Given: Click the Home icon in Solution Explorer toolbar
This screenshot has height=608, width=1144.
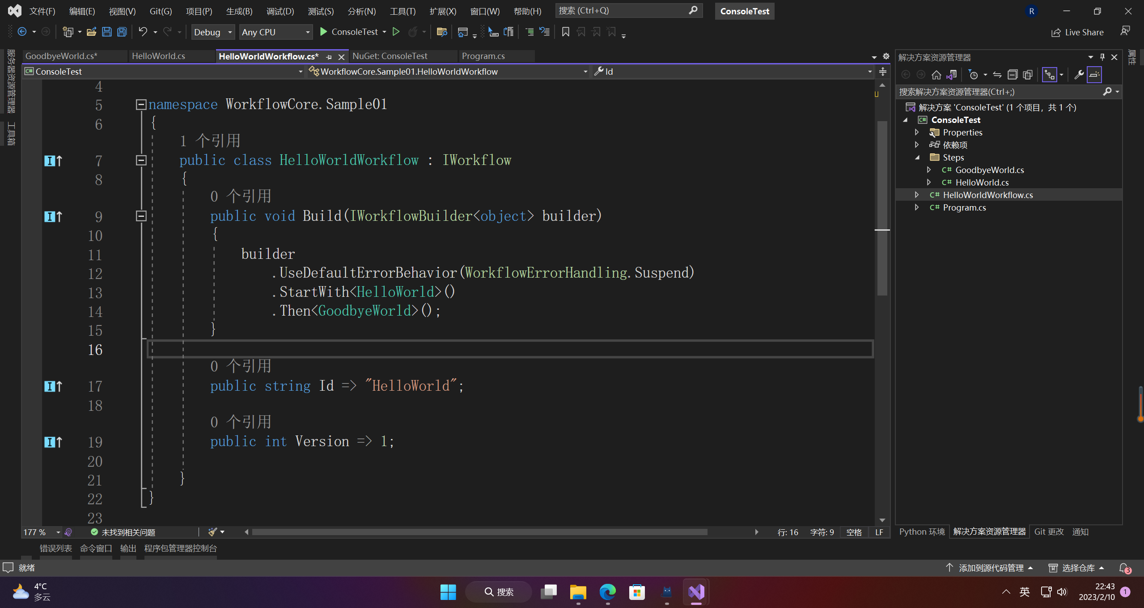Looking at the screenshot, I should coord(936,75).
